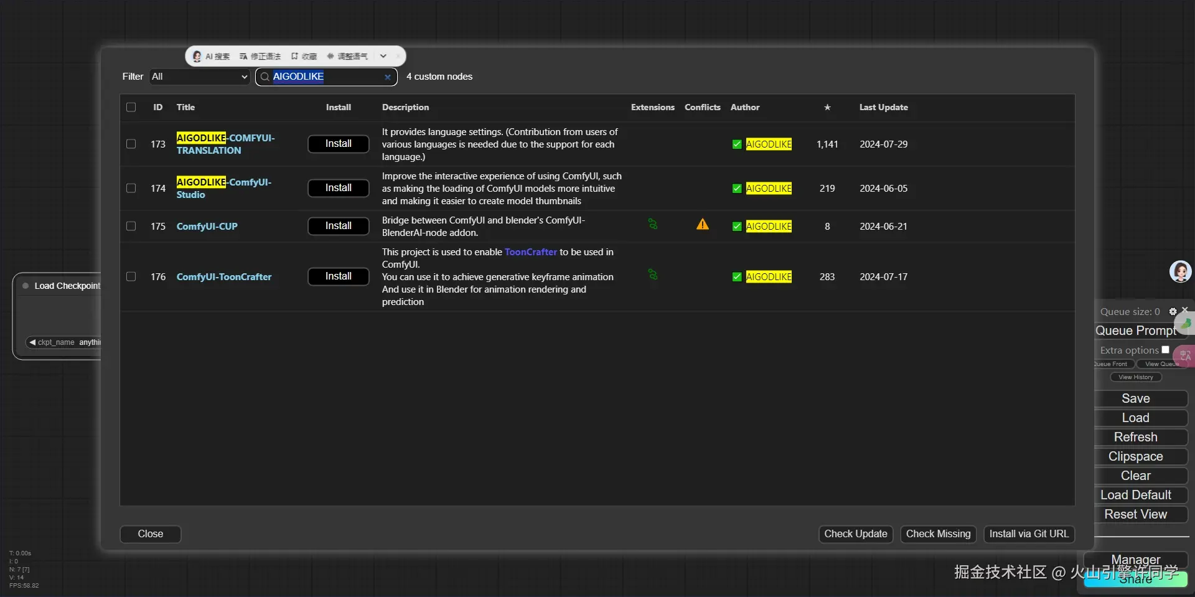
Task: Check the checkbox for ComfyUI-ToonCrafter row
Action: [131, 276]
